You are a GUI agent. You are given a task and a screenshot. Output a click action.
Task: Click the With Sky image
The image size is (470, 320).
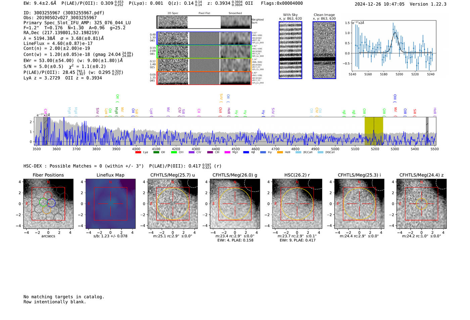click(x=290, y=50)
